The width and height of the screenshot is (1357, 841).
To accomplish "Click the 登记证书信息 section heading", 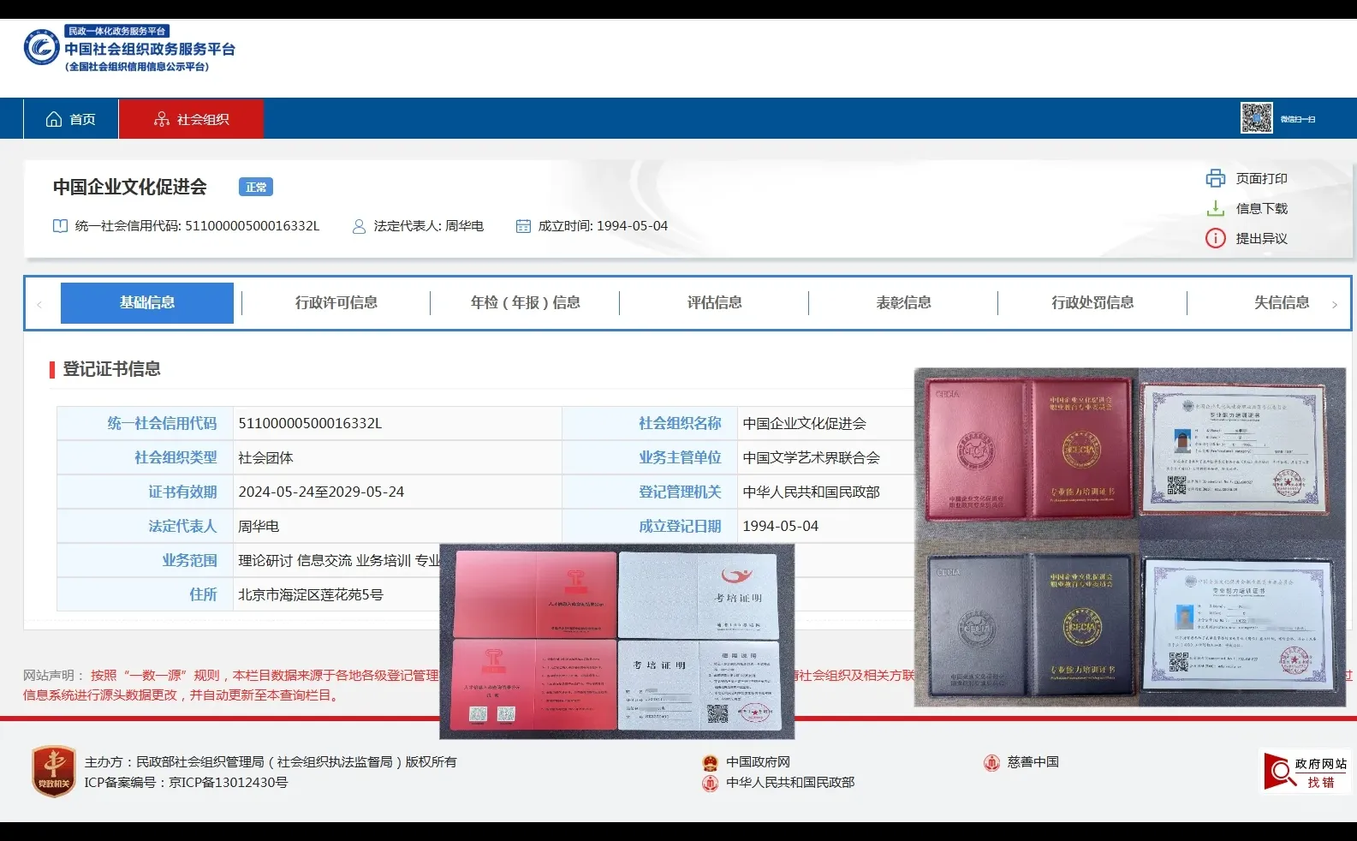I will pos(112,369).
